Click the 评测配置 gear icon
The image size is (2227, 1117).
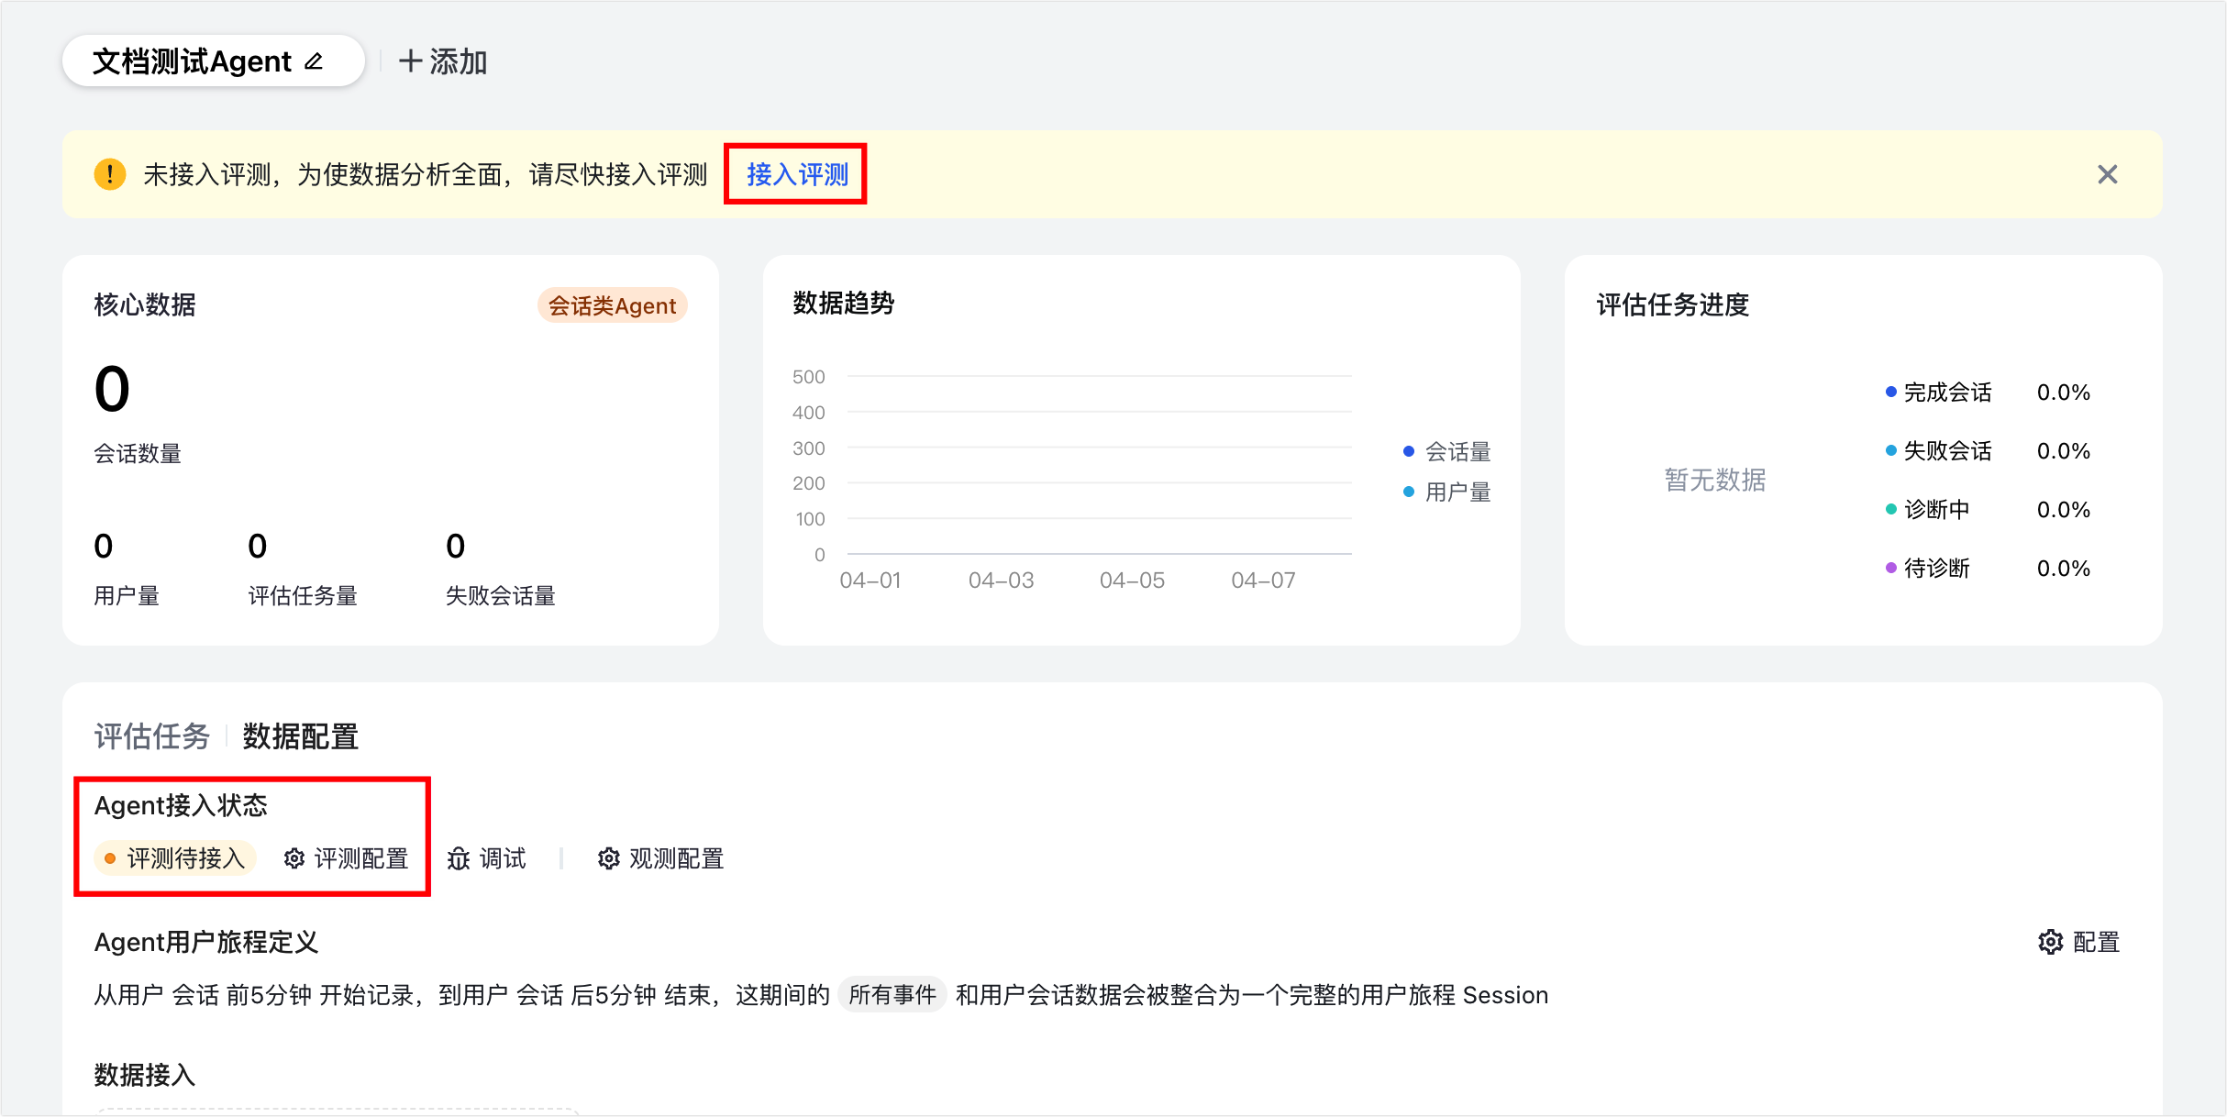294,858
